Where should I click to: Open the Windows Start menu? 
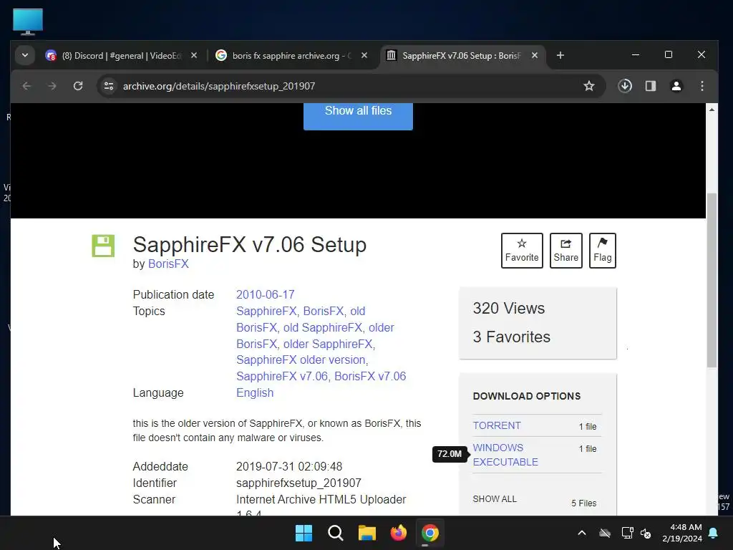pyautogui.click(x=304, y=533)
